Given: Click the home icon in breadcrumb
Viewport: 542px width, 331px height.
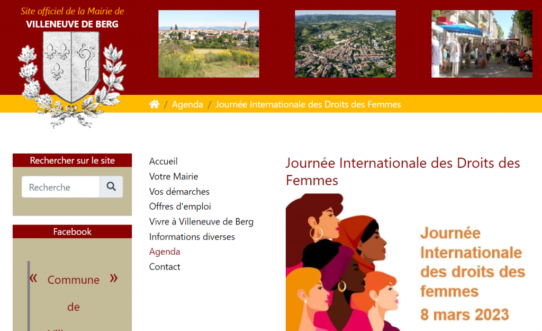Looking at the screenshot, I should click(154, 104).
